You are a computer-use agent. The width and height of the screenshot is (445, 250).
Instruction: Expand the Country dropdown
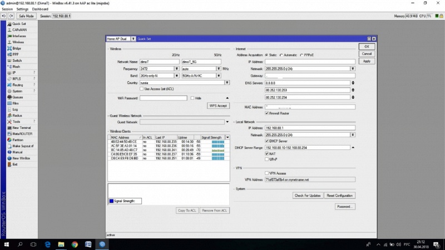tap(227, 82)
